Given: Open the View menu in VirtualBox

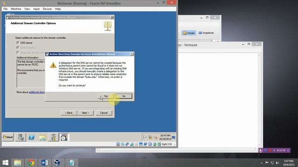Looking at the screenshot, I should pyautogui.click(x=27, y=9).
